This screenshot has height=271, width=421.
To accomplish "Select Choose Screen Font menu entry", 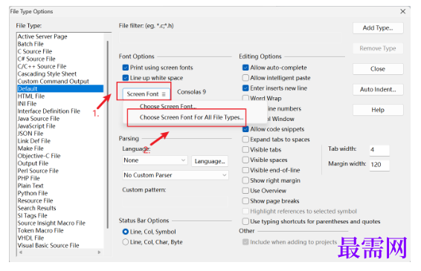I will pos(168,106).
